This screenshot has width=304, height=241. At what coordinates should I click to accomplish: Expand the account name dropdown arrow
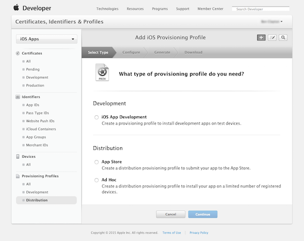point(281,22)
